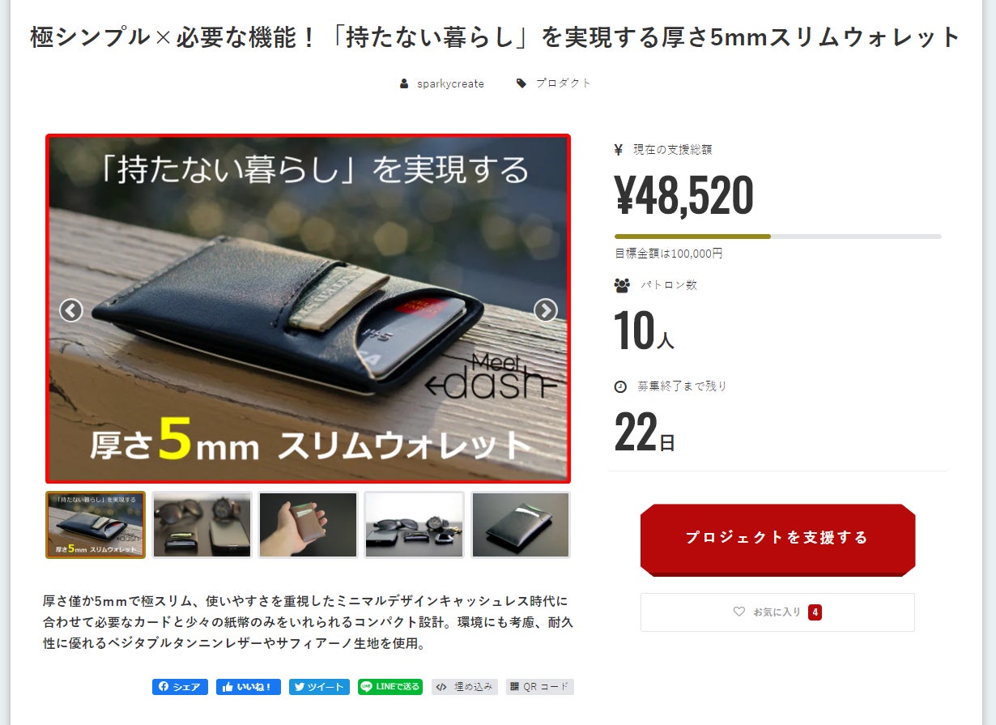Add project to お気に入り favorites

point(777,612)
